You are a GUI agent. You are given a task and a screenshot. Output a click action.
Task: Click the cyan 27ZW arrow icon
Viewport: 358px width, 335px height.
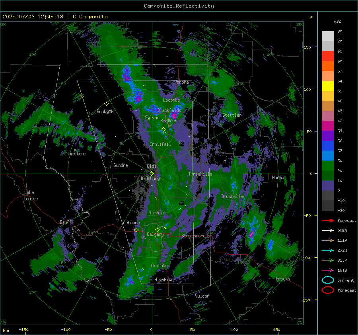point(328,251)
